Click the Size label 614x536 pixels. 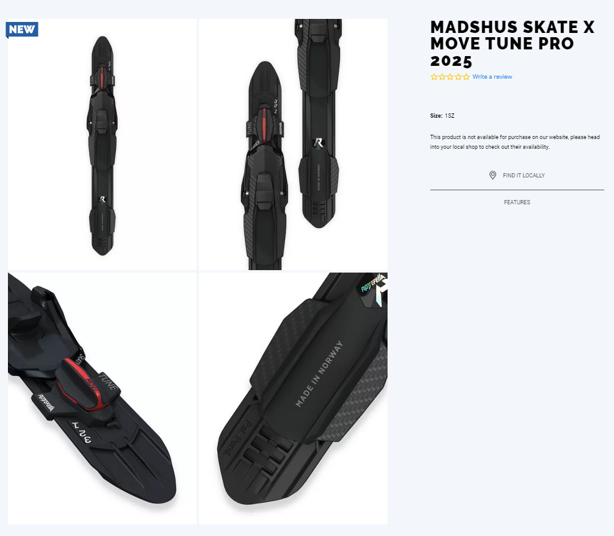pos(436,116)
